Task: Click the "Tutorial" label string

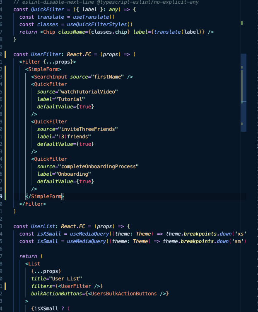Action: click(70, 99)
